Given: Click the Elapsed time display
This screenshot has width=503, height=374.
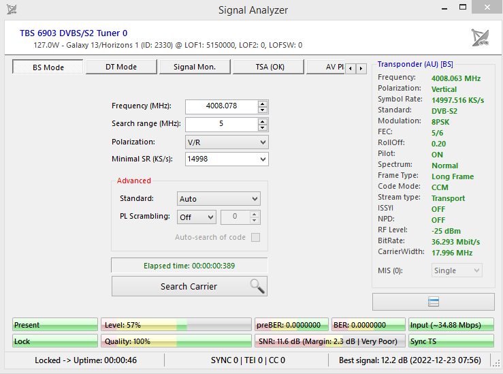Looking at the screenshot, I should pos(189,266).
